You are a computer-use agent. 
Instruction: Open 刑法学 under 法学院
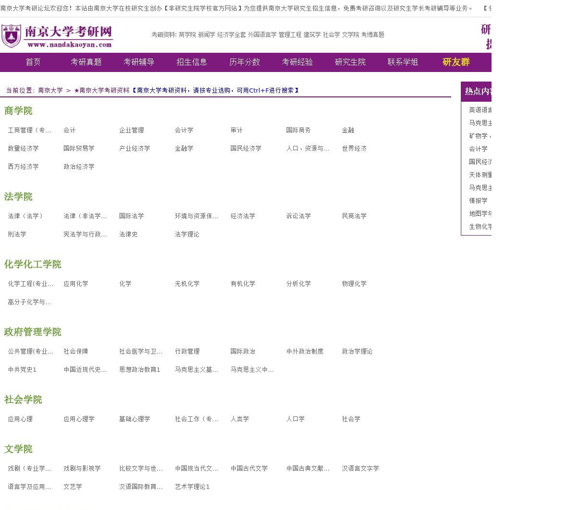point(17,235)
